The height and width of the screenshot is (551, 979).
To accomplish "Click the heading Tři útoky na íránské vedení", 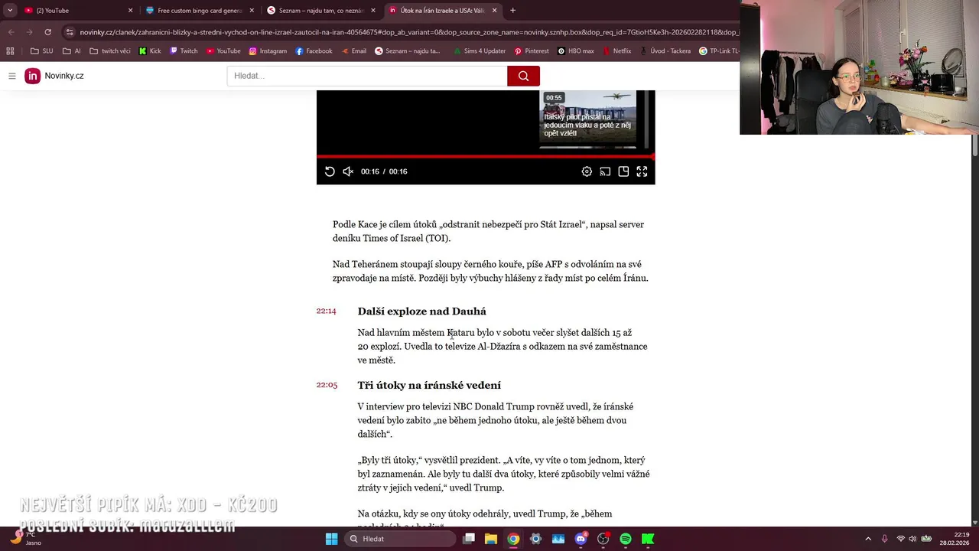I will [x=429, y=386].
